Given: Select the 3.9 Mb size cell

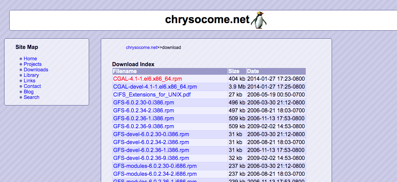Looking at the screenshot, I should pyautogui.click(x=237, y=87).
